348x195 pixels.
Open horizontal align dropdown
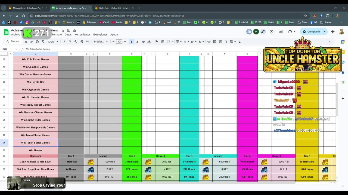tap(179, 42)
